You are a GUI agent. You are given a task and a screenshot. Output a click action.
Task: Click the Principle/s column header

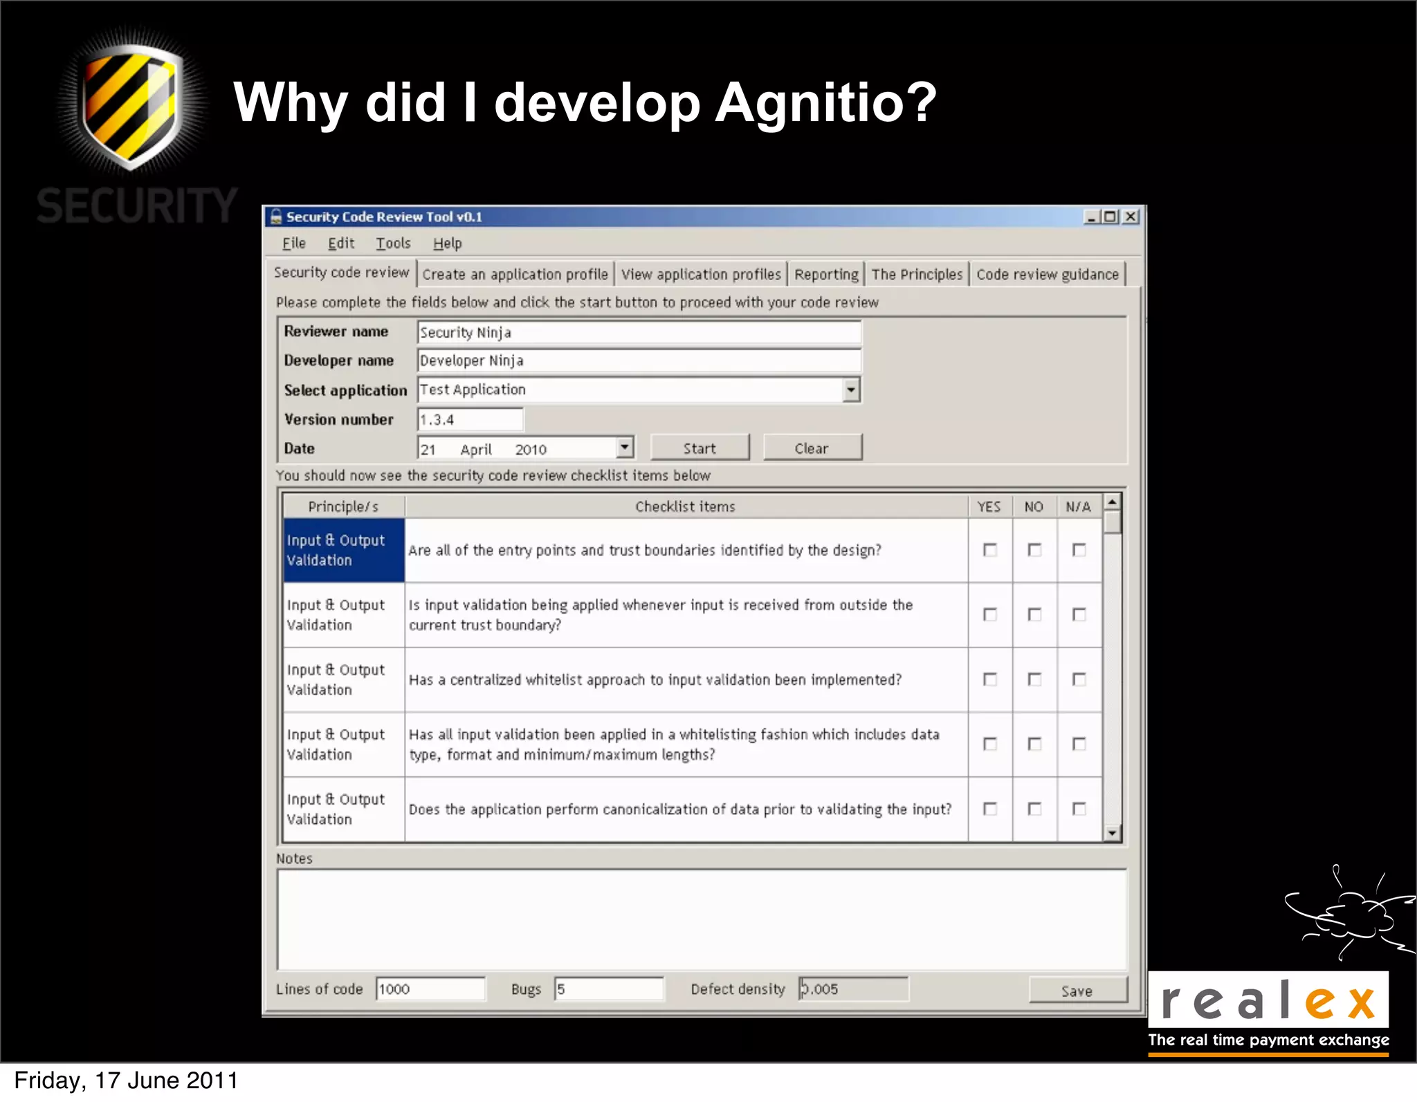343,506
